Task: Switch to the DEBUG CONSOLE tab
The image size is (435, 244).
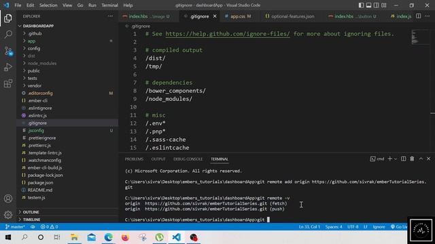Action: click(x=188, y=159)
